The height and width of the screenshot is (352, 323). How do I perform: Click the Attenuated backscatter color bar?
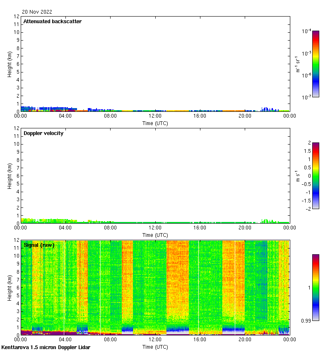(x=316, y=64)
